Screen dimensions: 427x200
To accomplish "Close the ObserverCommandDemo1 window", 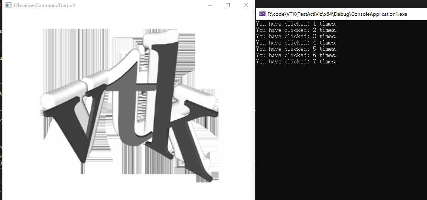I will 245,5.
